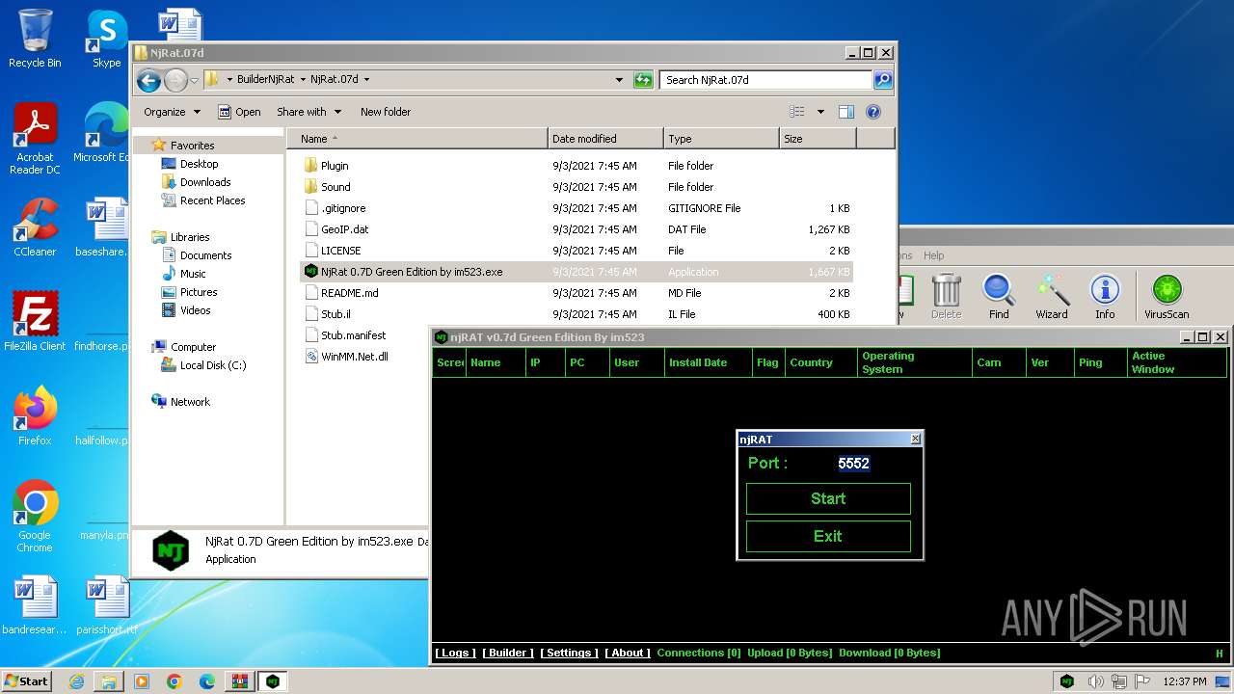Run WinRAR VirusScan tool
The image size is (1234, 694).
(1167, 297)
